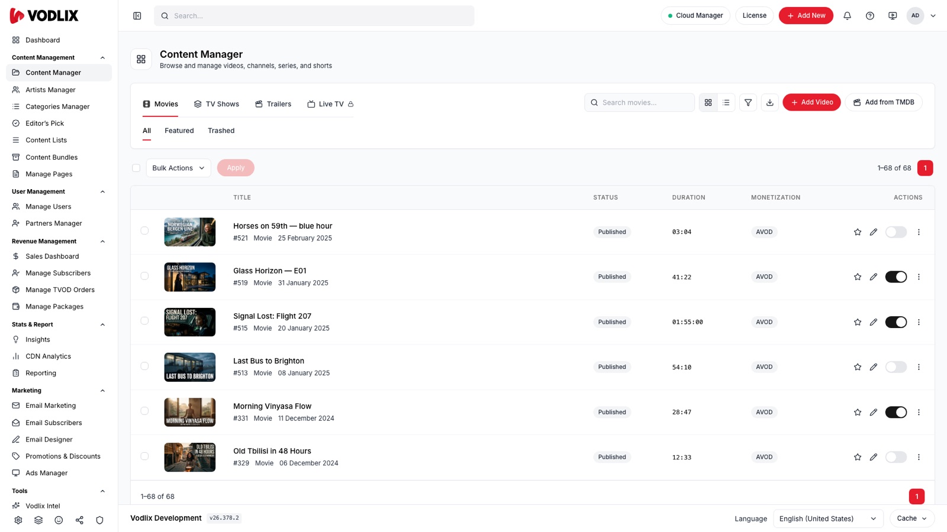Open the Cache dropdown
The width and height of the screenshot is (947, 532).
pos(911,518)
